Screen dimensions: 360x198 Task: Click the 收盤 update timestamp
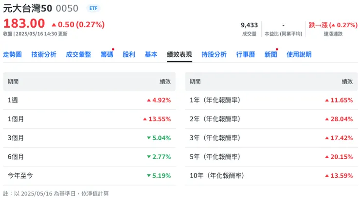(36, 34)
